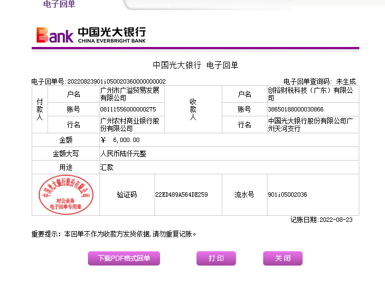Click payer bank 广州农村商业银行股份有限公司
This screenshot has height=283, width=385.
pos(129,125)
